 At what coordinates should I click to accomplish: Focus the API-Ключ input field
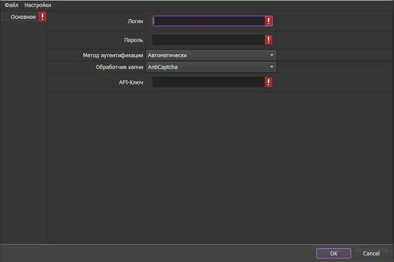pyautogui.click(x=208, y=82)
